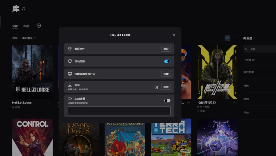
Task: Click the browse install folder icon
Action: [x=156, y=87]
